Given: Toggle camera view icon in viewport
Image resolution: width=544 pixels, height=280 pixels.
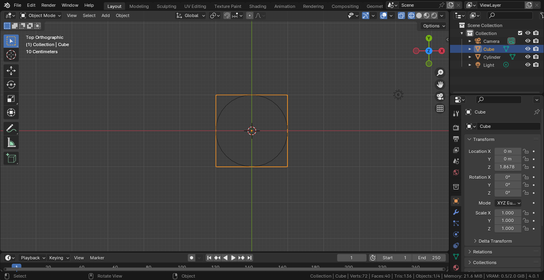Looking at the screenshot, I should pyautogui.click(x=440, y=97).
